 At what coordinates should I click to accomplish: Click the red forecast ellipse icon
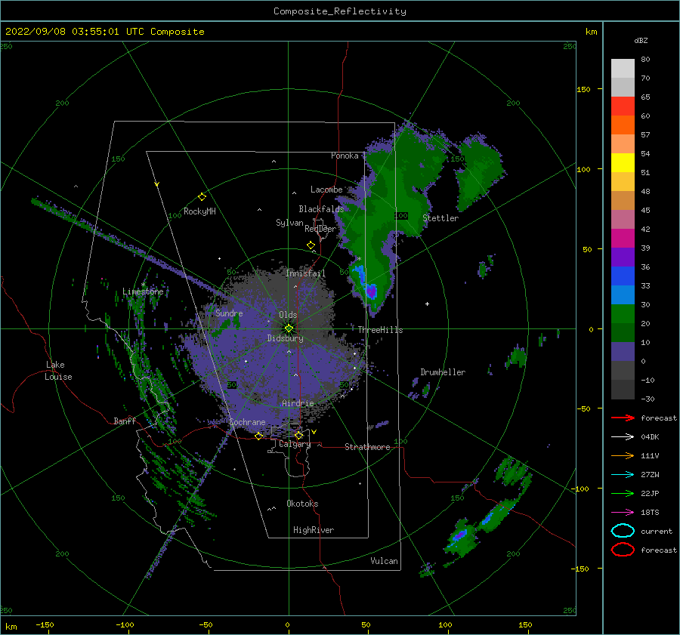click(x=623, y=550)
